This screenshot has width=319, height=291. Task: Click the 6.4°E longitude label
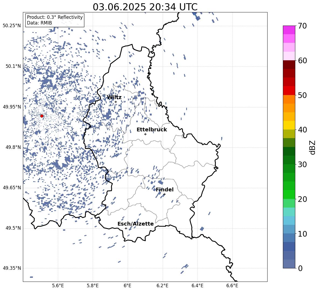pos(197,286)
